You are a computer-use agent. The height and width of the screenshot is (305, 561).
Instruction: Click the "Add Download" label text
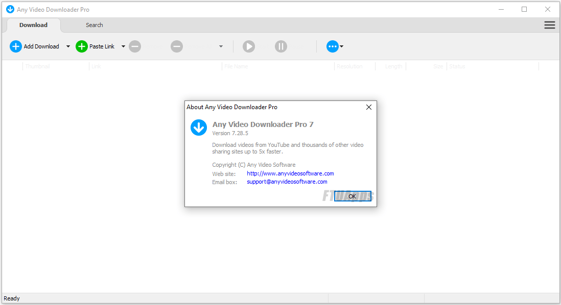pos(41,46)
